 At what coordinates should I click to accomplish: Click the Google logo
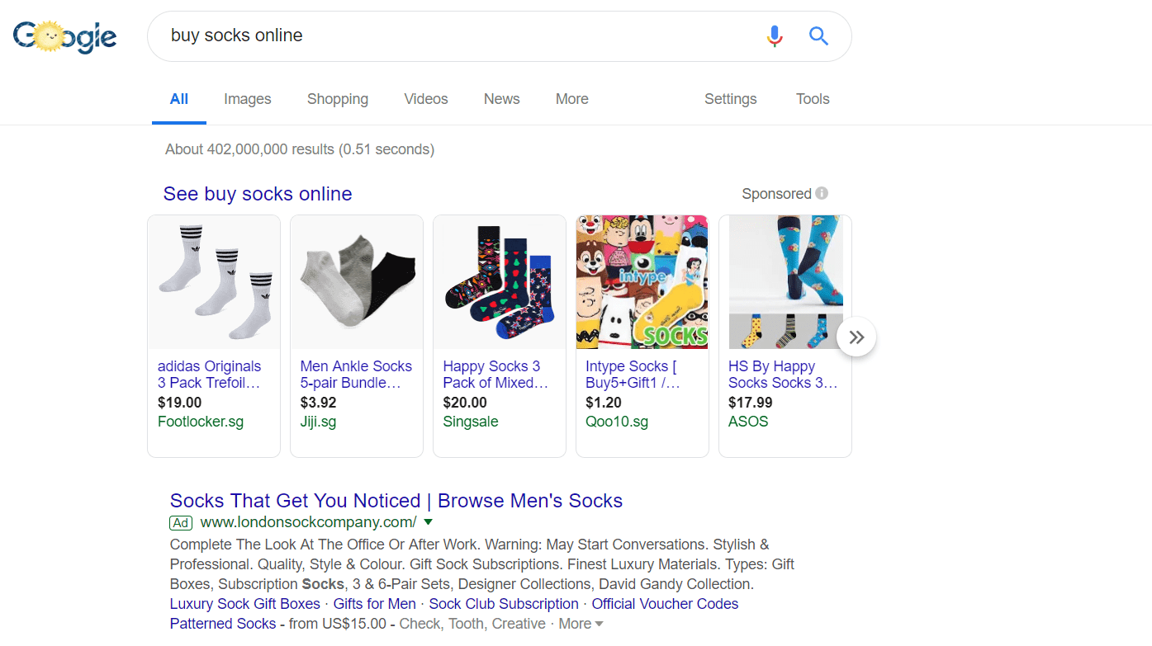65,37
